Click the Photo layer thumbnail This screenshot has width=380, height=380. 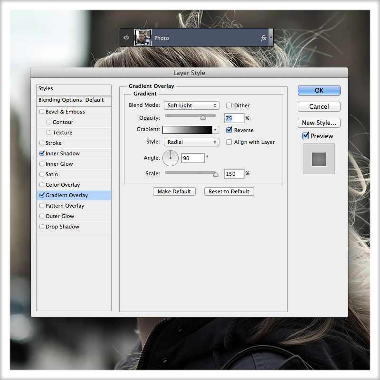[x=143, y=37]
